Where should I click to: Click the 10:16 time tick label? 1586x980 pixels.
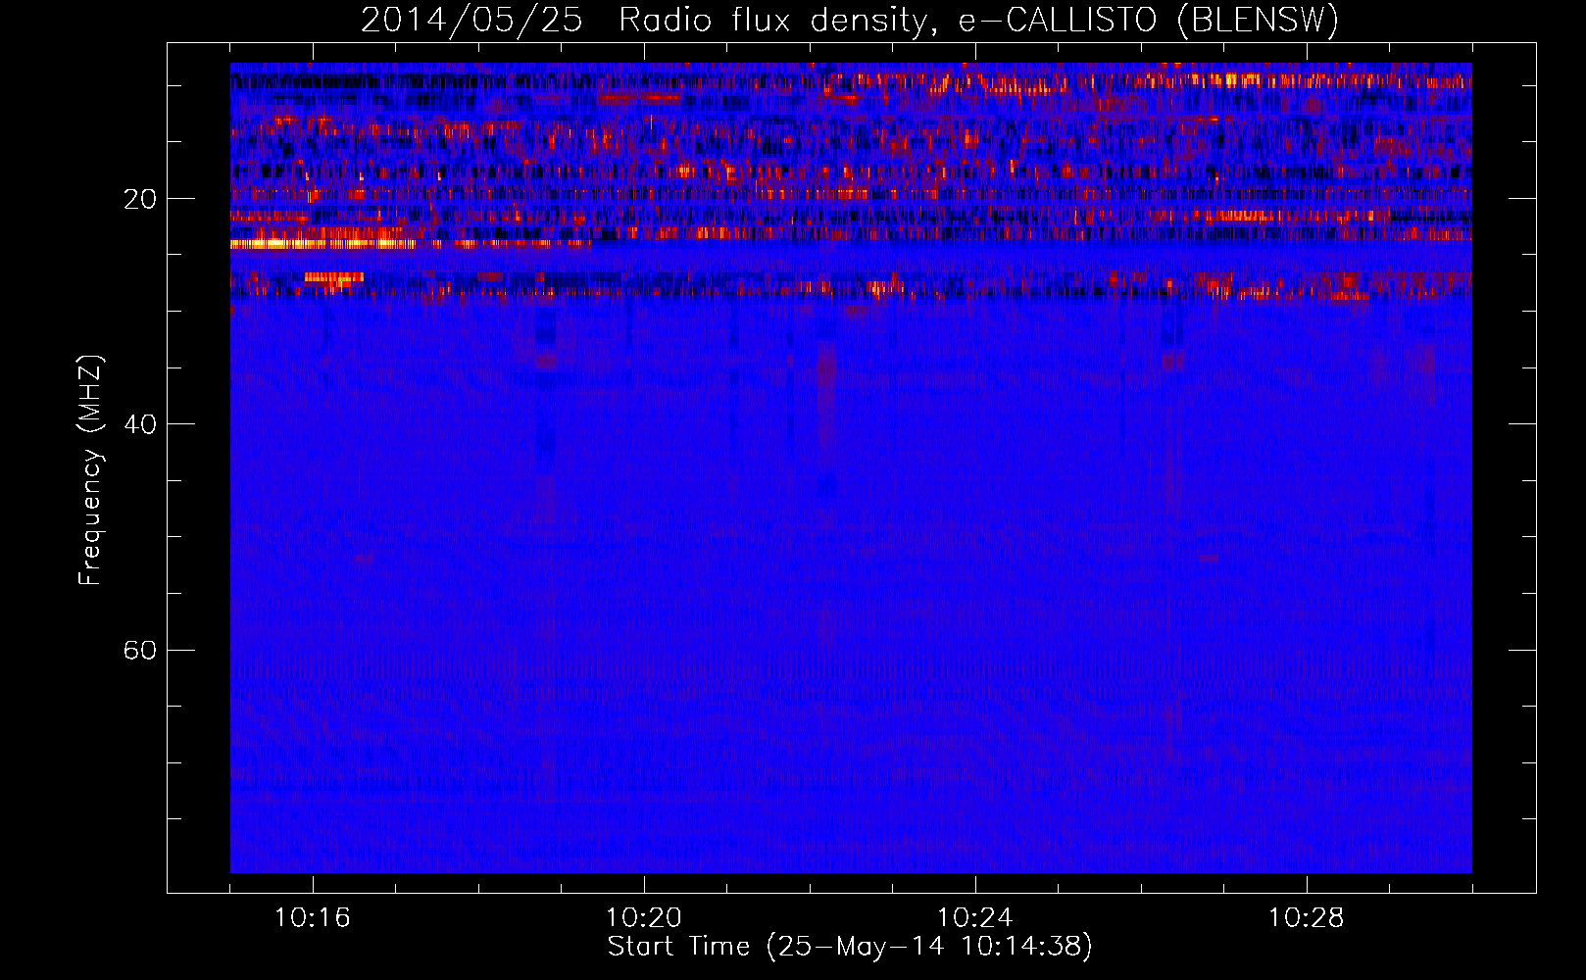(313, 918)
